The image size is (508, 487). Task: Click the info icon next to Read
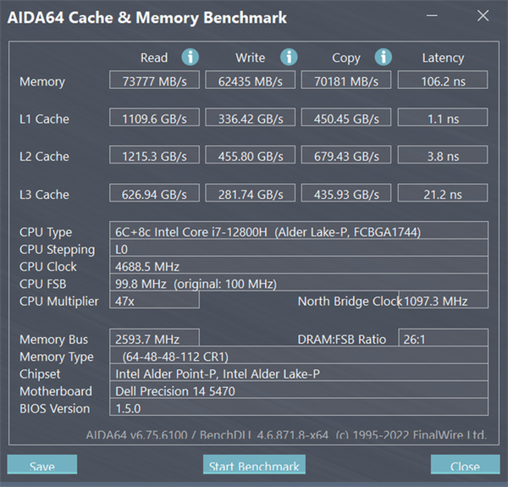point(190,58)
